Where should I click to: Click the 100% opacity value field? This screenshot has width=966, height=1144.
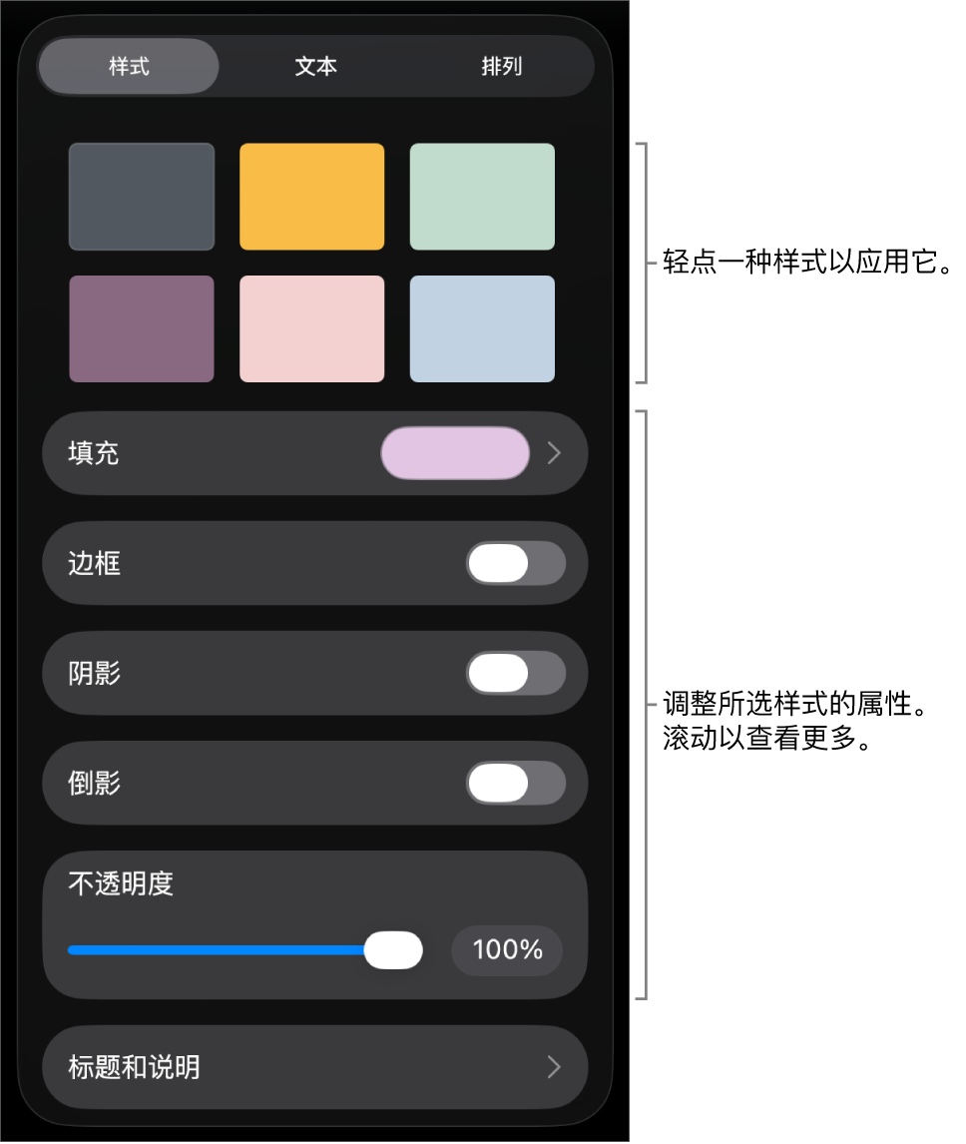click(507, 949)
